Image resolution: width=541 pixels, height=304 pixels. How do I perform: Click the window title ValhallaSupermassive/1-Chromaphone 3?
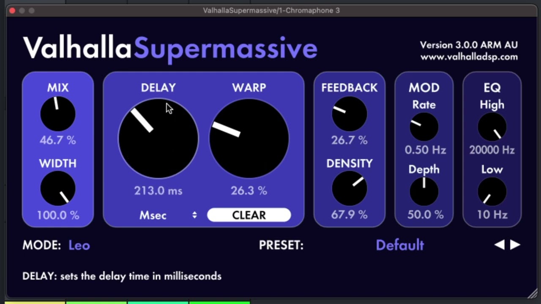click(271, 10)
